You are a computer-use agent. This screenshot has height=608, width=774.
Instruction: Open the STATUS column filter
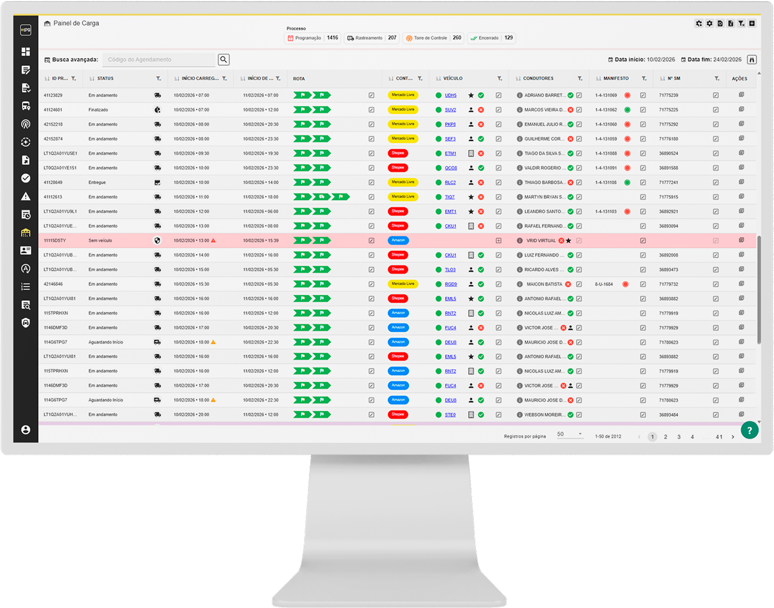159,78
